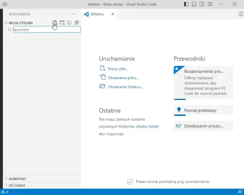Open the Rozpoczynanie pra... walkthrough card
Image resolution: width=244 pixels, height=195 pixels.
204,83
